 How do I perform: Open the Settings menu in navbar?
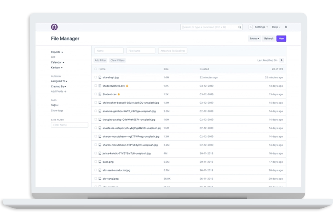(261, 27)
